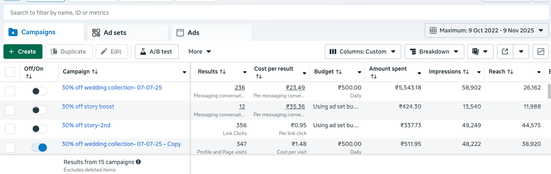Image resolution: width=551 pixels, height=174 pixels.
Task: Click the search filter input field
Action: (x=275, y=13)
